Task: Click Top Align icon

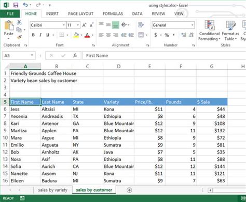Action: 101,24
